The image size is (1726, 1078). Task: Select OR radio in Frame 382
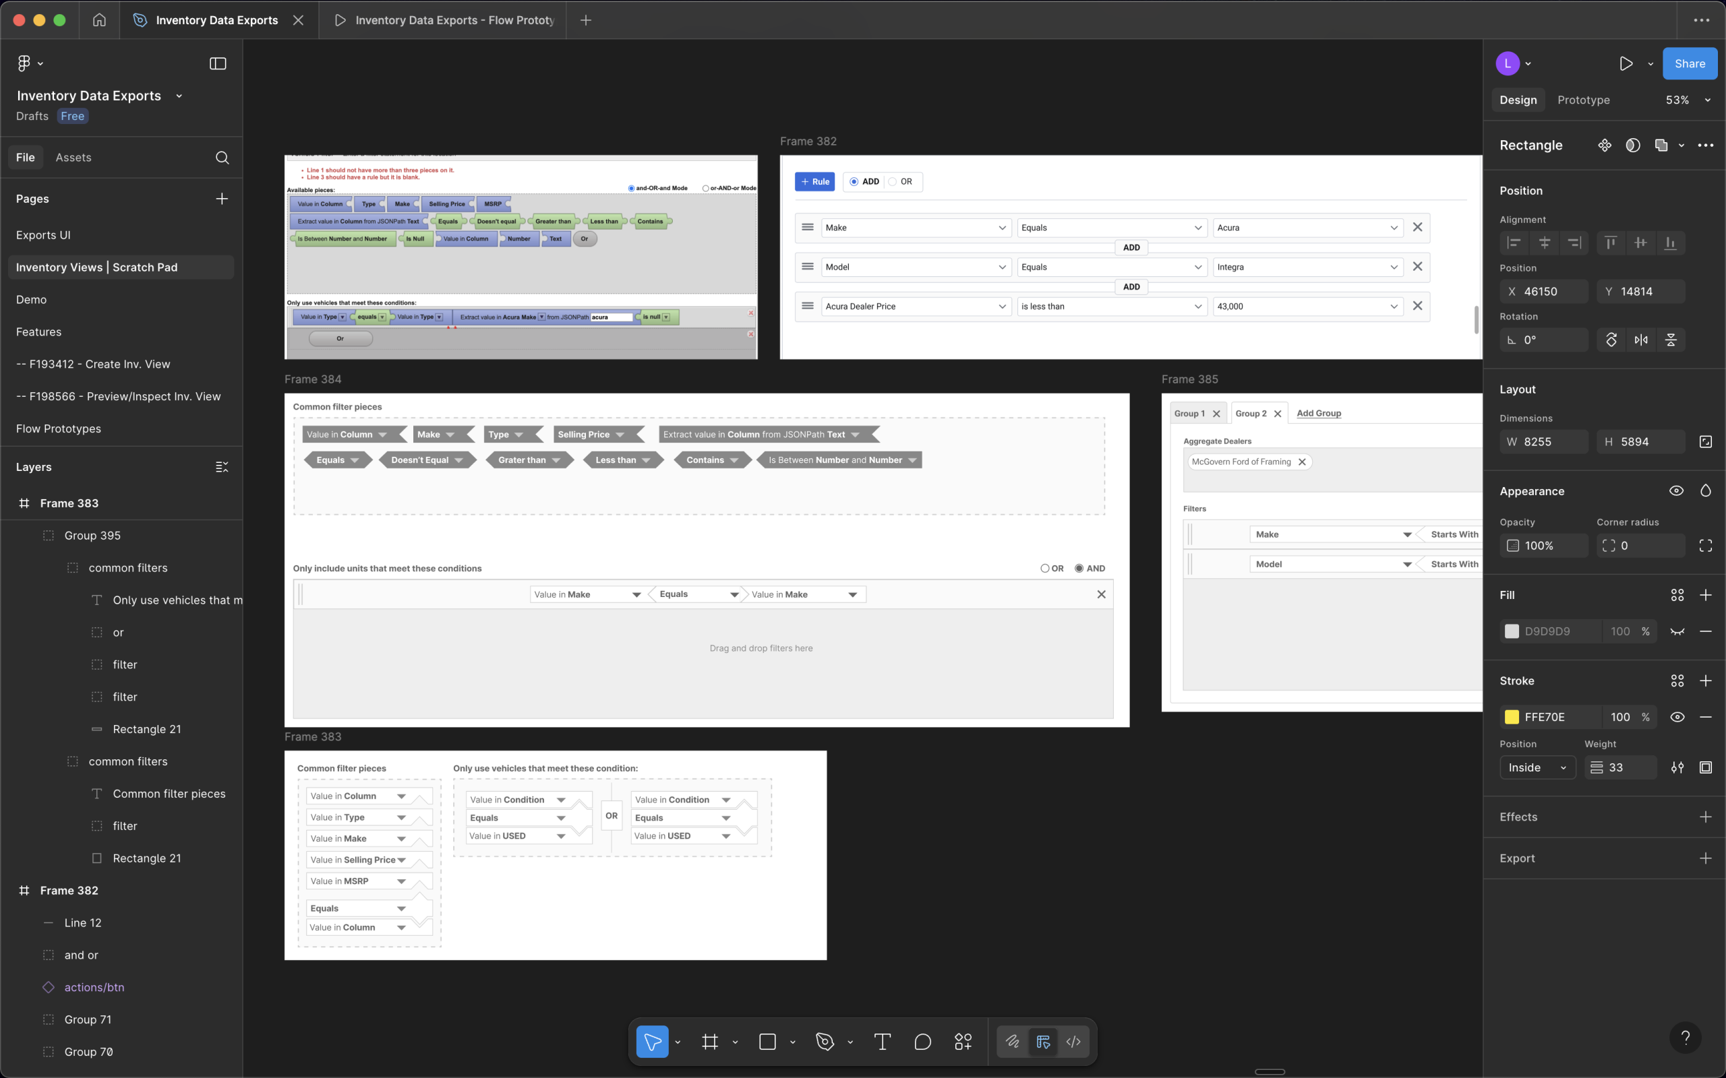coord(892,182)
